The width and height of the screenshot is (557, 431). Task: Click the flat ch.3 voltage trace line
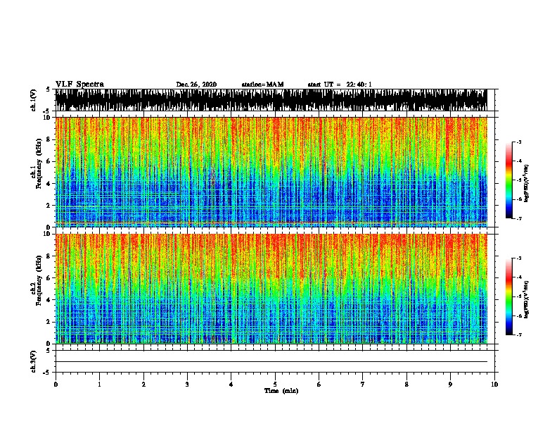(x=271, y=362)
